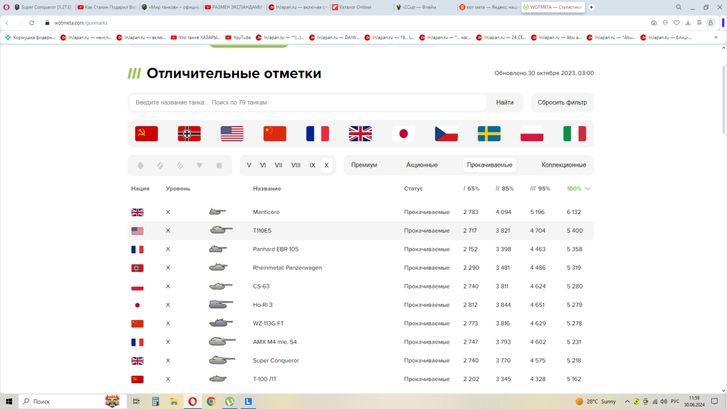Filter by Italy flag
Screen dimensions: 727x409
[575, 133]
